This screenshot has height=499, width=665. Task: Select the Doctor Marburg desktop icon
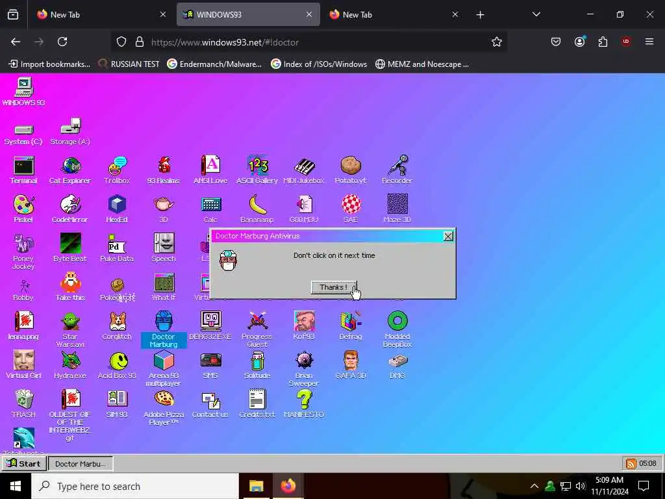coord(164,329)
